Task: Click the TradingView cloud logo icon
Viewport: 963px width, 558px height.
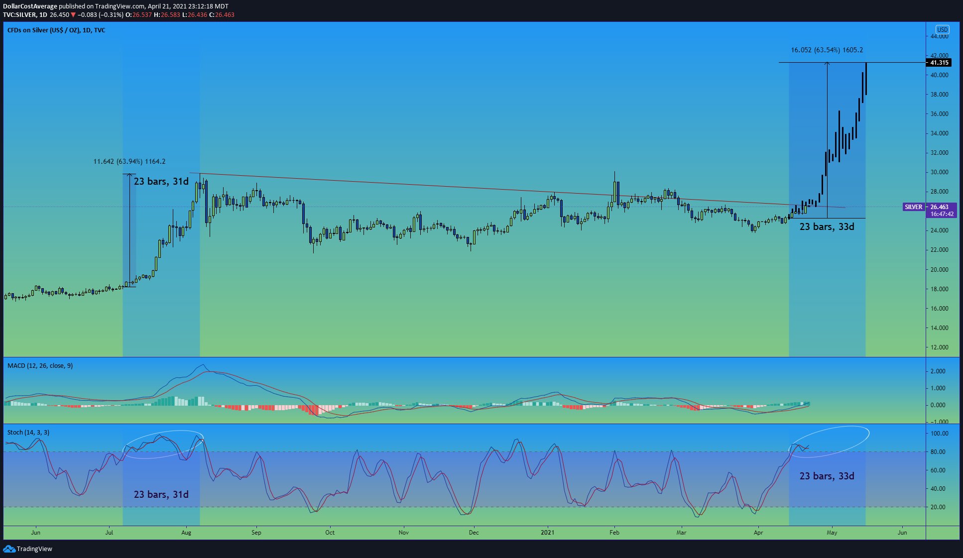Action: pyautogui.click(x=9, y=549)
